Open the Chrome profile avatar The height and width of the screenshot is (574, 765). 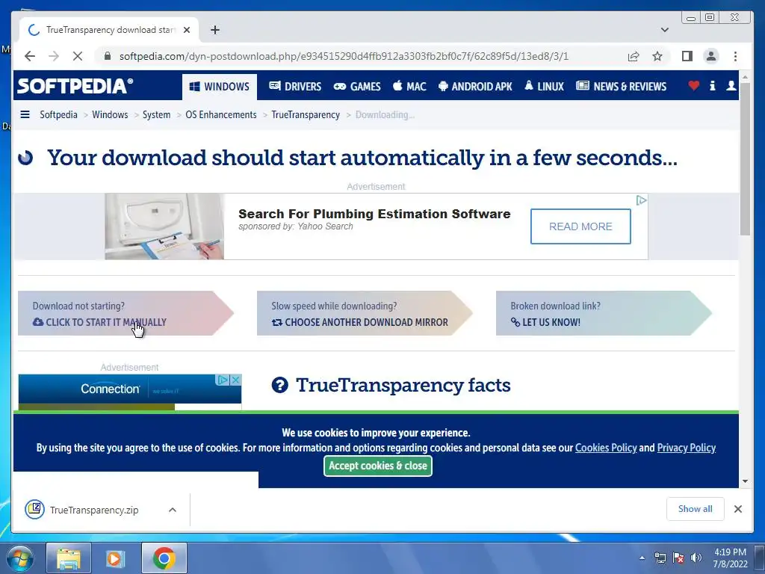click(x=711, y=56)
